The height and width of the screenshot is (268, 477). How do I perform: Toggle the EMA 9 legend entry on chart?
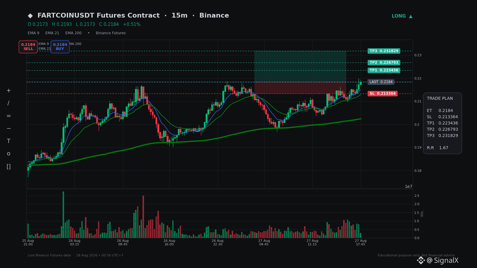[x=44, y=44]
